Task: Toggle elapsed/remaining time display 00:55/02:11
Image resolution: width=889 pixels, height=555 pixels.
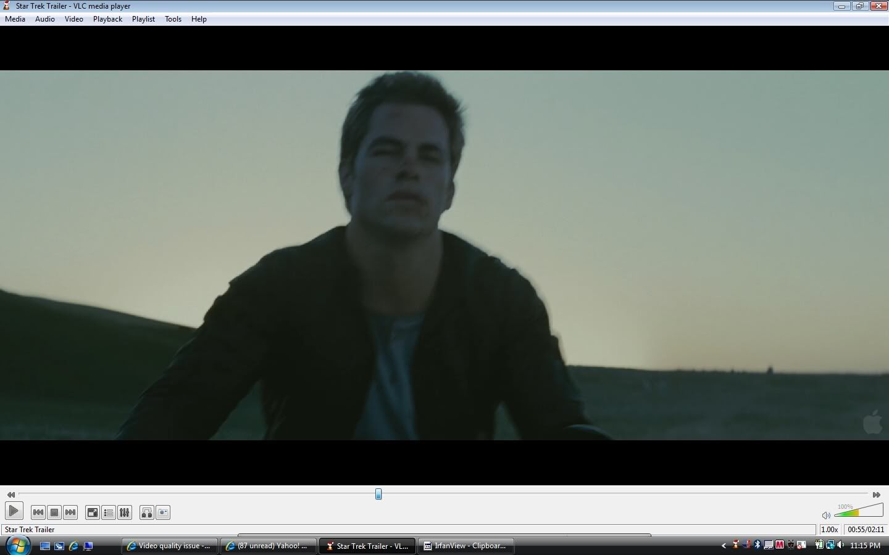Action: (866, 530)
